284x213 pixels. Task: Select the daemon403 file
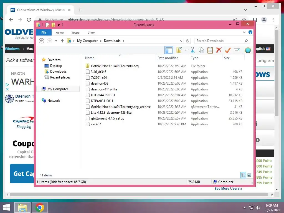point(100,83)
